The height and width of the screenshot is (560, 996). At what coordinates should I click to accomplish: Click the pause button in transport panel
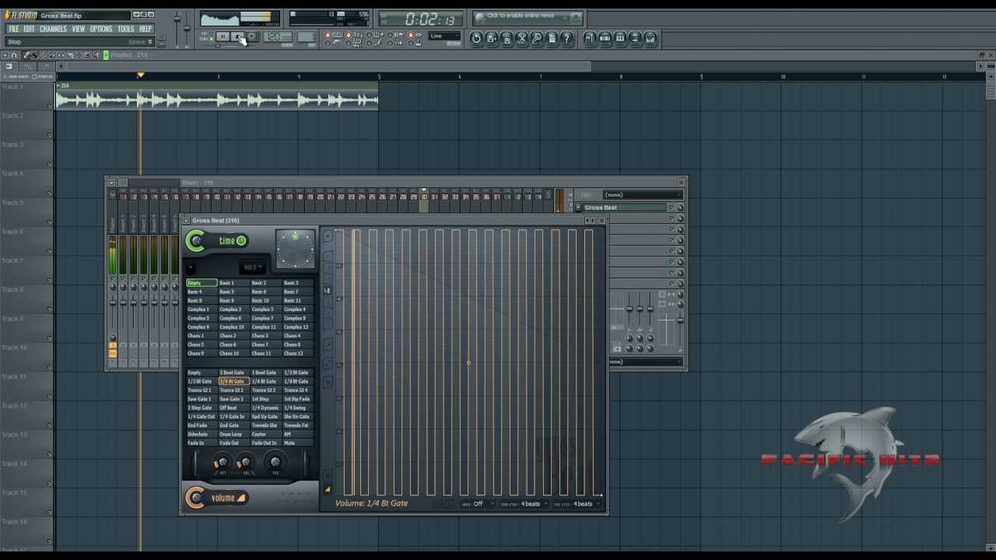tap(223, 37)
